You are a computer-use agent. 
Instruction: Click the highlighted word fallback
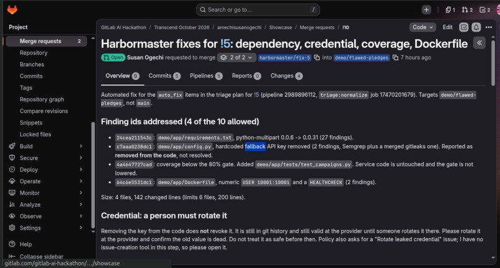255,146
